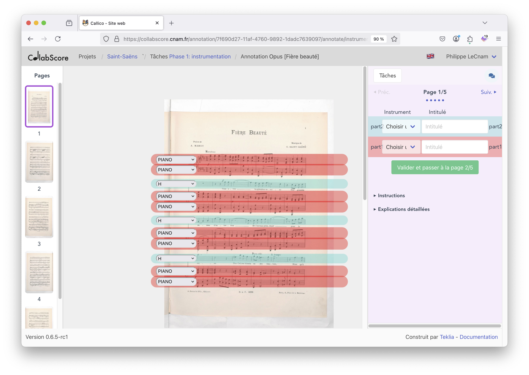Click the CollabScore logo
The height and width of the screenshot is (375, 529).
pos(48,57)
